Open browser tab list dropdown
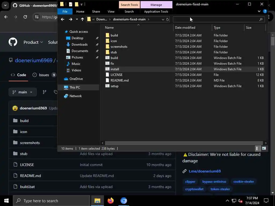Image resolution: width=275 pixels, height=206 pixels. tap(5, 5)
